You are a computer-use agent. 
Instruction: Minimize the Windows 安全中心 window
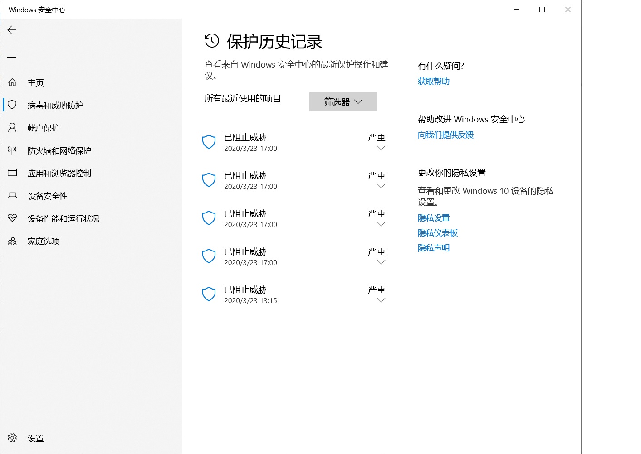click(516, 10)
